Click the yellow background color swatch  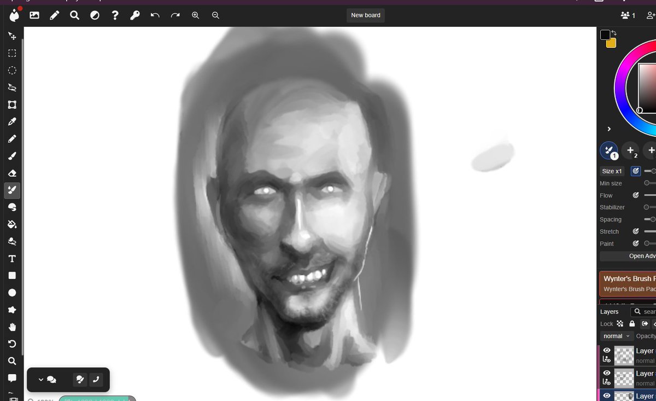click(611, 43)
